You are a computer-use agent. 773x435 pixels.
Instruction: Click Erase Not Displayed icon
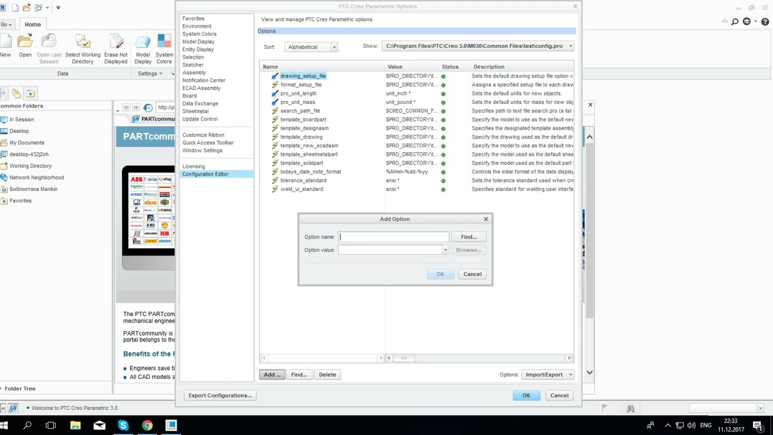[x=115, y=42]
